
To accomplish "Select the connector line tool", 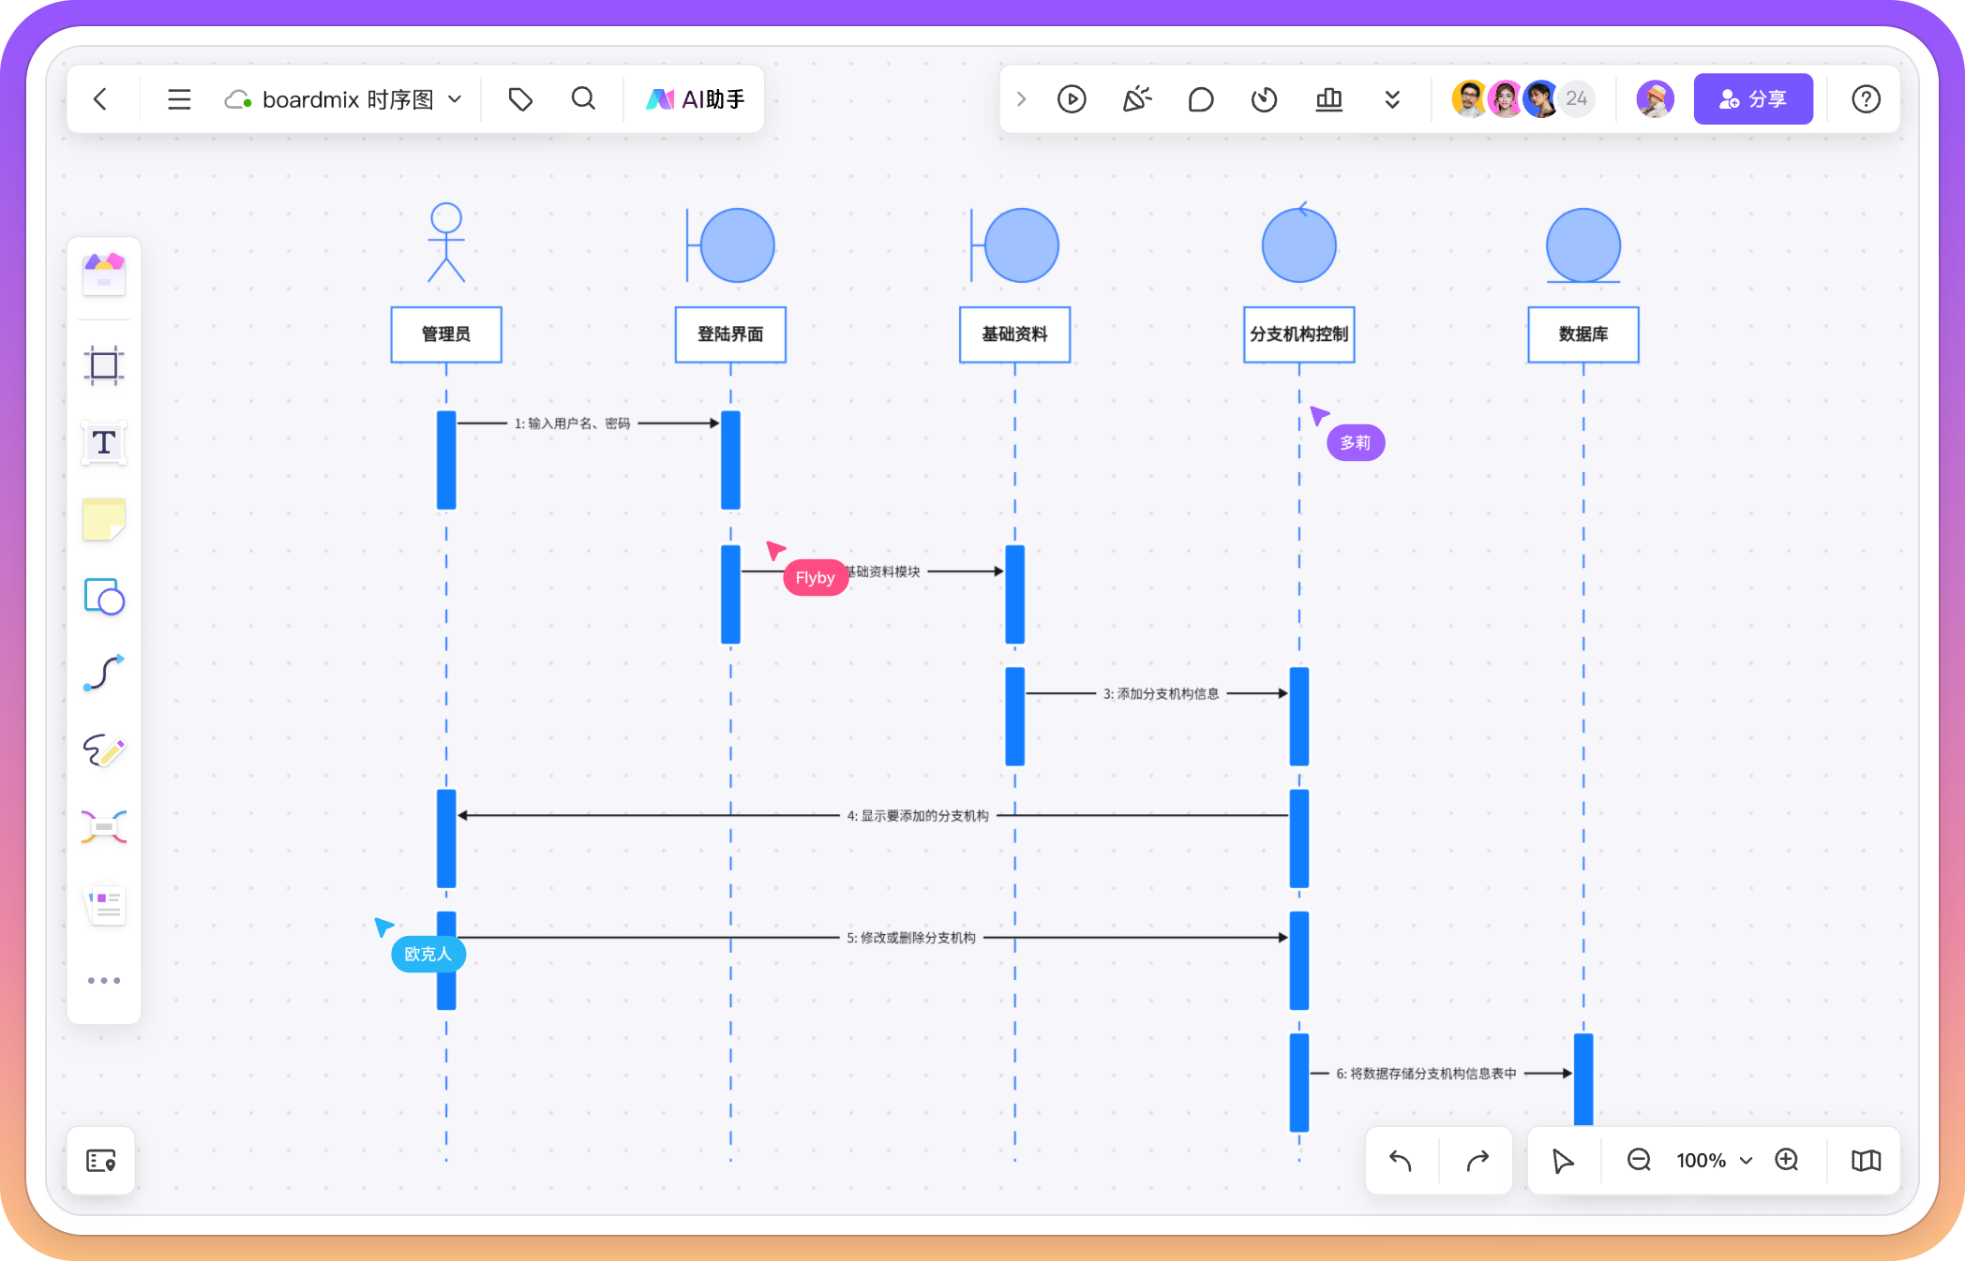I will point(104,673).
